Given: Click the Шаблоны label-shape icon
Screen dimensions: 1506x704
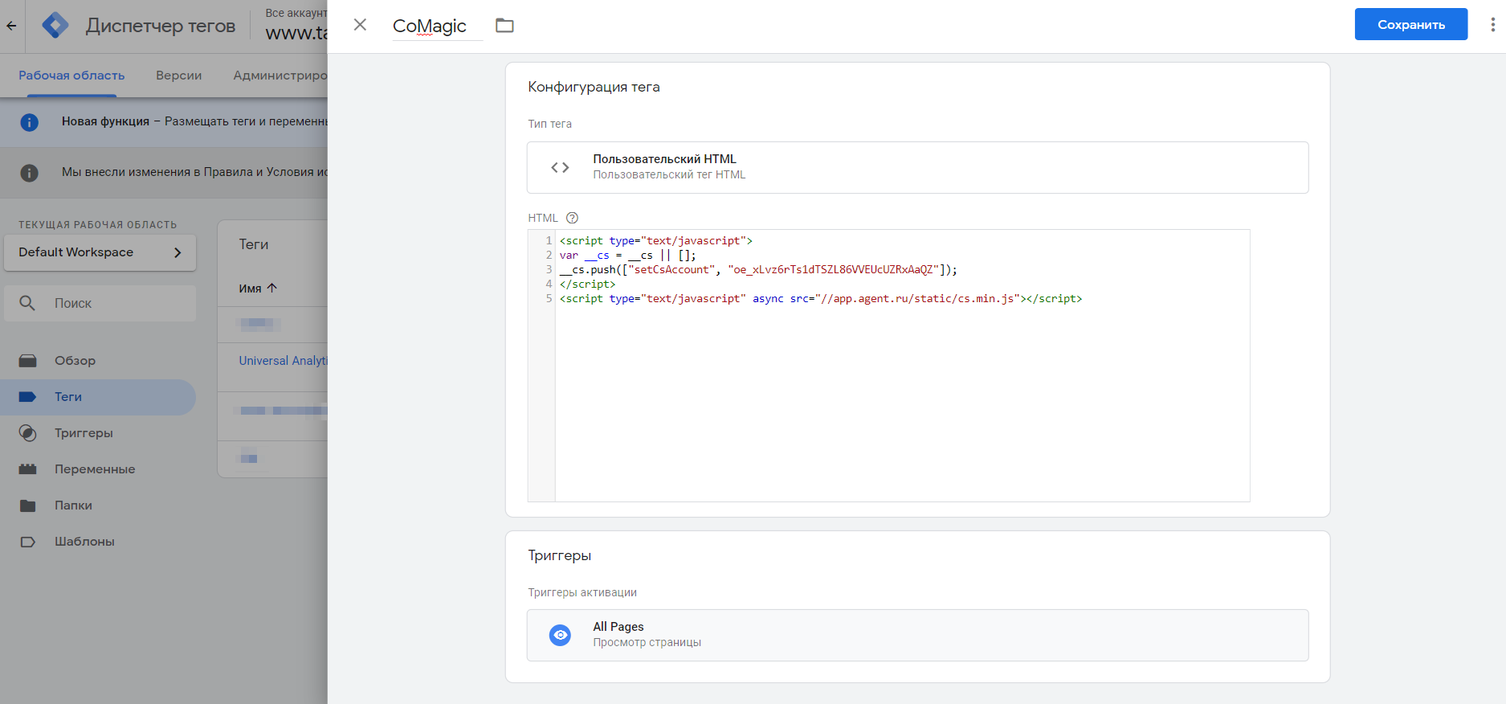Looking at the screenshot, I should point(27,542).
